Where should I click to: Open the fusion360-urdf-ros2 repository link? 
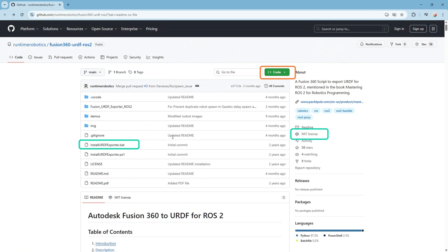(71, 45)
